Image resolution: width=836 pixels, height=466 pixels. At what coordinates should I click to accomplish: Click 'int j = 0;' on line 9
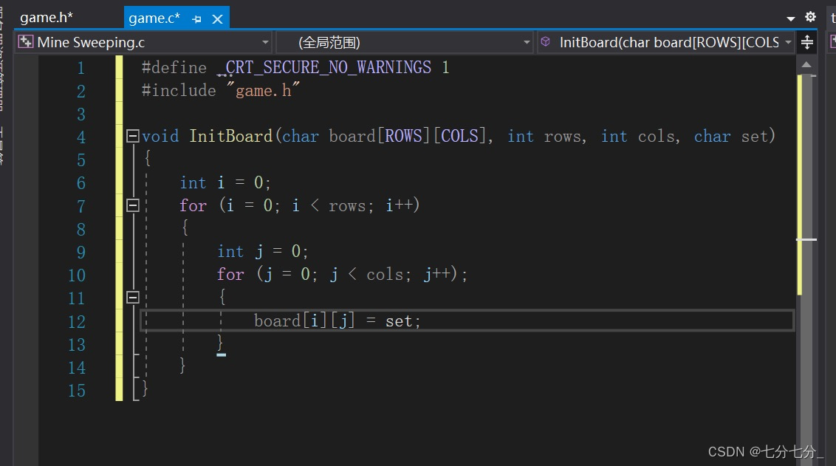(263, 251)
